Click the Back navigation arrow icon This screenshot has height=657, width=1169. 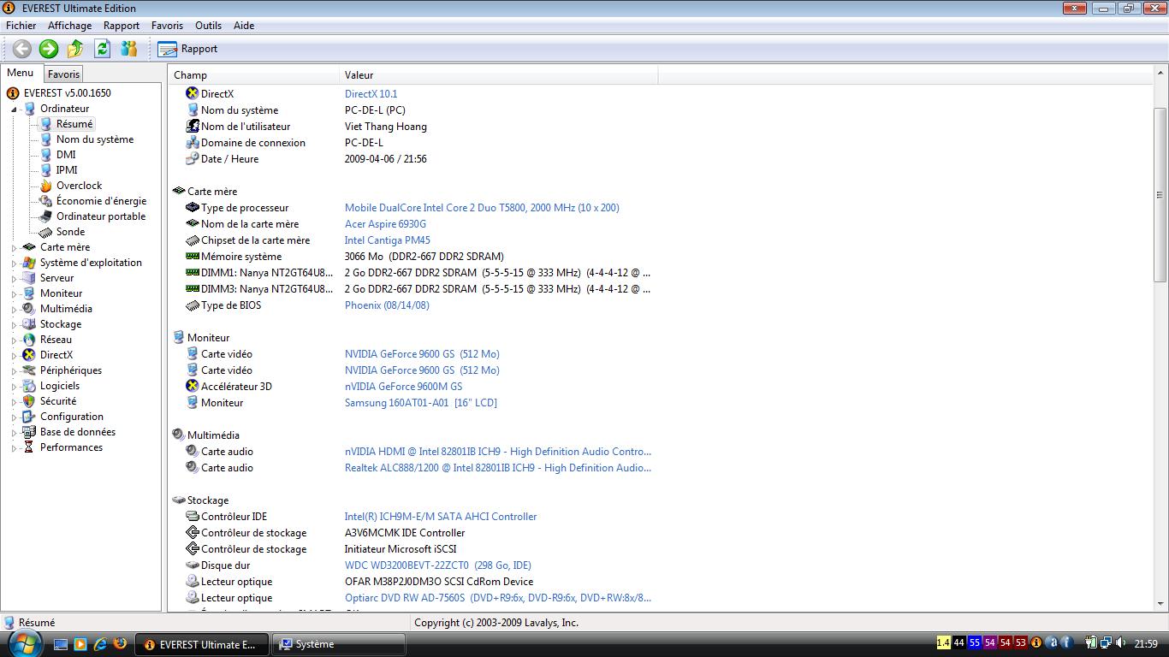pyautogui.click(x=21, y=49)
